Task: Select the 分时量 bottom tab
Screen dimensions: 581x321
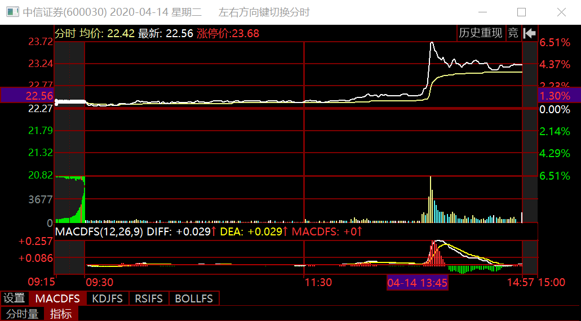Action: tap(23, 314)
